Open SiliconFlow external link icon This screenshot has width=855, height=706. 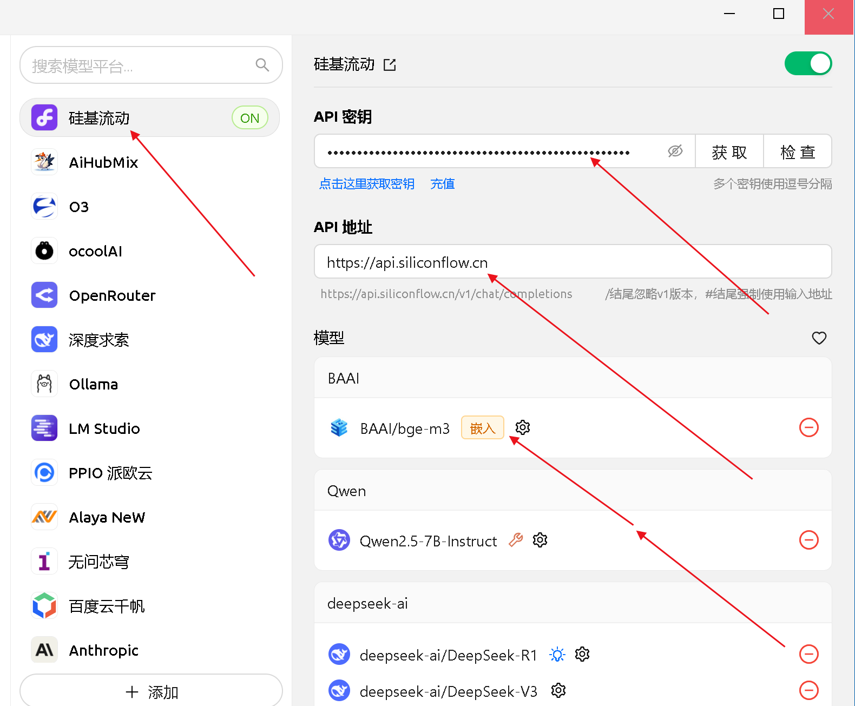coord(390,65)
